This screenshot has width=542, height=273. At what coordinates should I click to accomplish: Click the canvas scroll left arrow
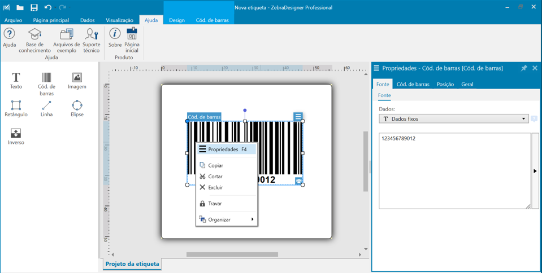(112, 255)
